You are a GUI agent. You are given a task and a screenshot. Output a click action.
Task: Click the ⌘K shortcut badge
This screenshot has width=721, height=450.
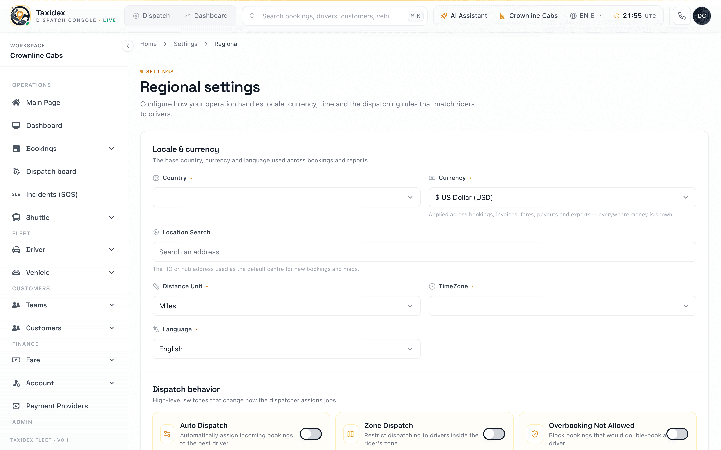click(415, 16)
